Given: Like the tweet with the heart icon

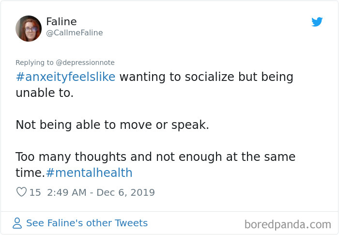Looking at the screenshot, I should (x=21, y=192).
